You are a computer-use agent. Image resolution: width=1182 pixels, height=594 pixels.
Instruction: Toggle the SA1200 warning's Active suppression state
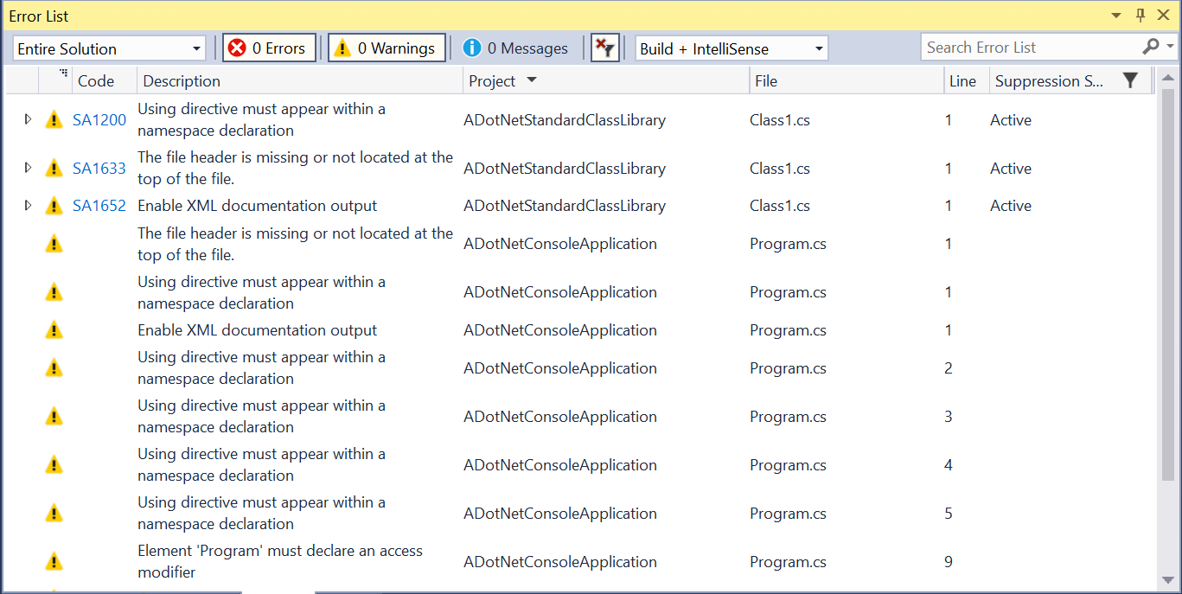[1010, 119]
